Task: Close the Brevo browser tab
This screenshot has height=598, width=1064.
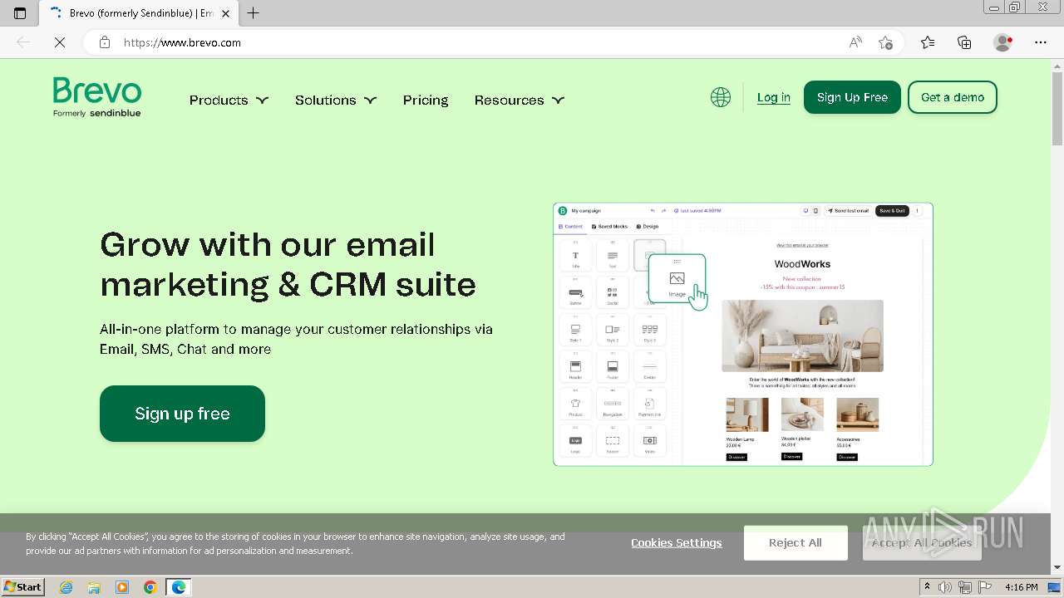Action: point(225,13)
